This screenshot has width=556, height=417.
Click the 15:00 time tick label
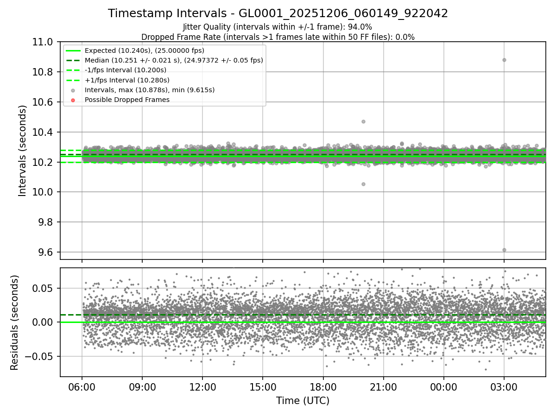(263, 386)
